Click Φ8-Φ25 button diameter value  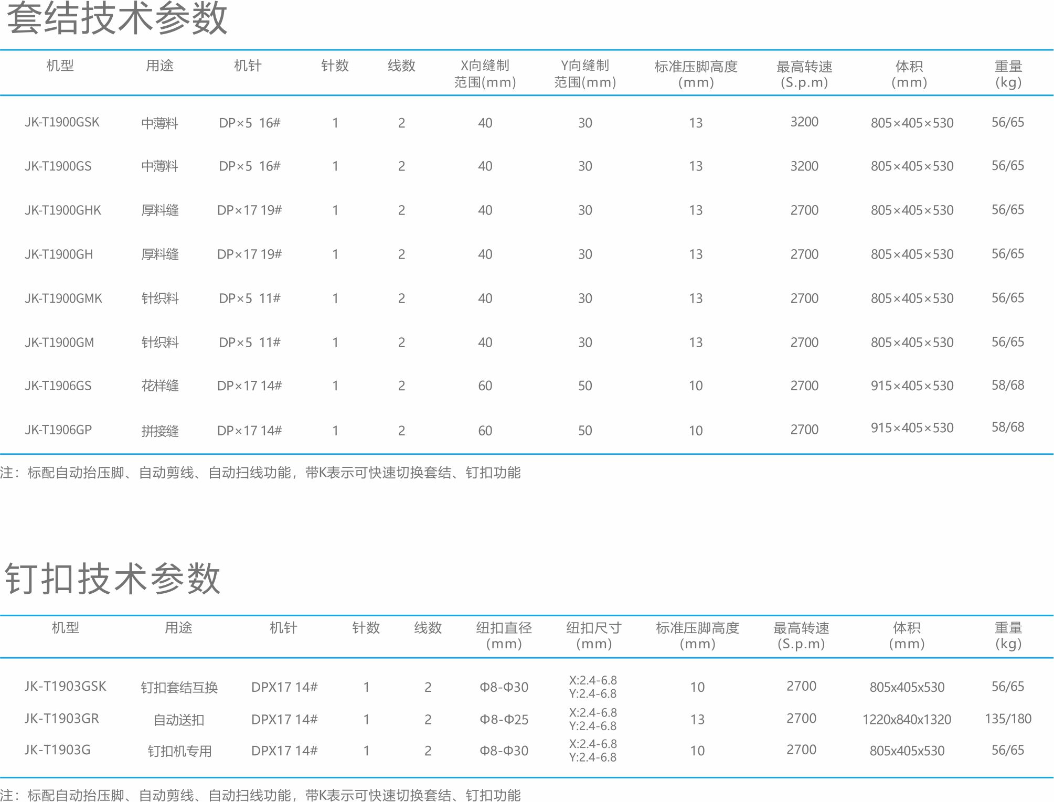(504, 720)
